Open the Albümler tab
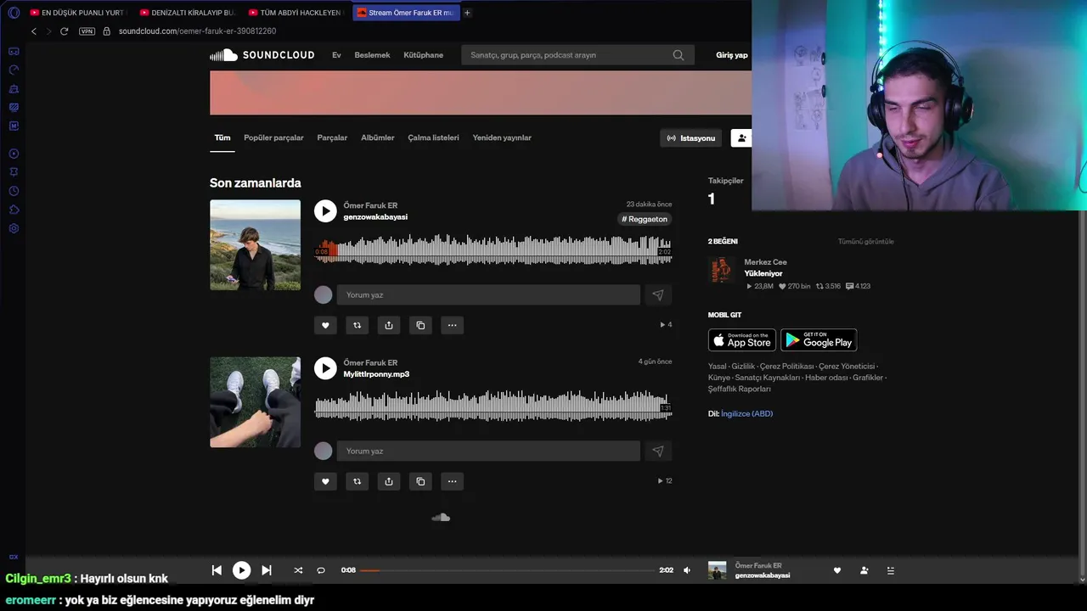 [378, 137]
